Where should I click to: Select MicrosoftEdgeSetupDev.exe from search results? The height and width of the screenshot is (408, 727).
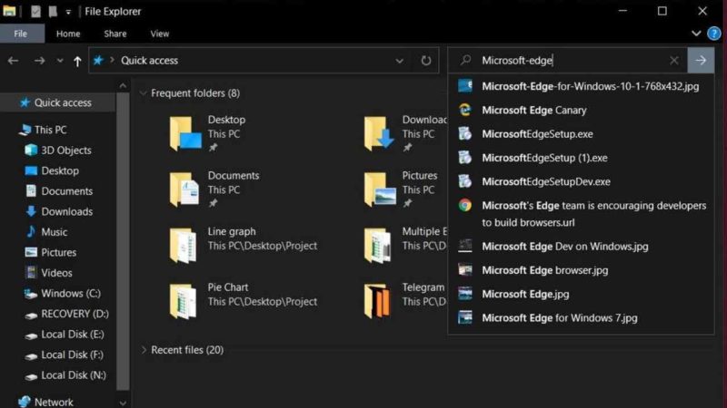(x=545, y=181)
